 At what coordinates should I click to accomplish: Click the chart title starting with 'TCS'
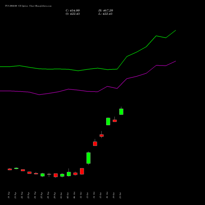click(28, 6)
